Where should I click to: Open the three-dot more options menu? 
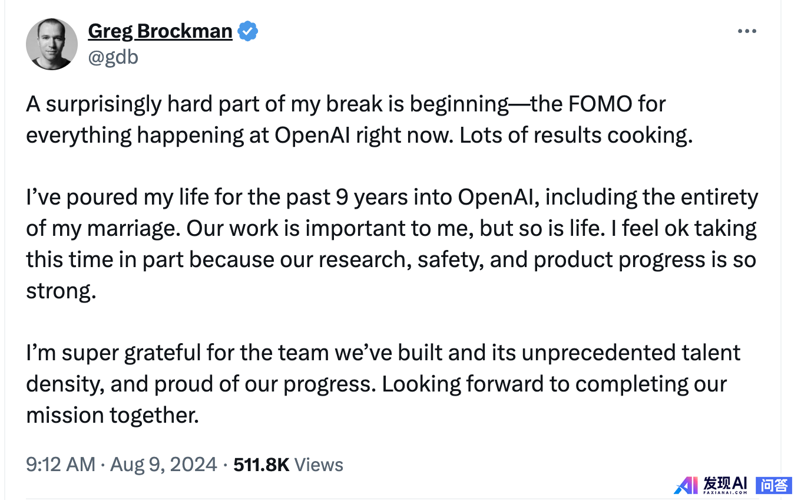(x=747, y=31)
